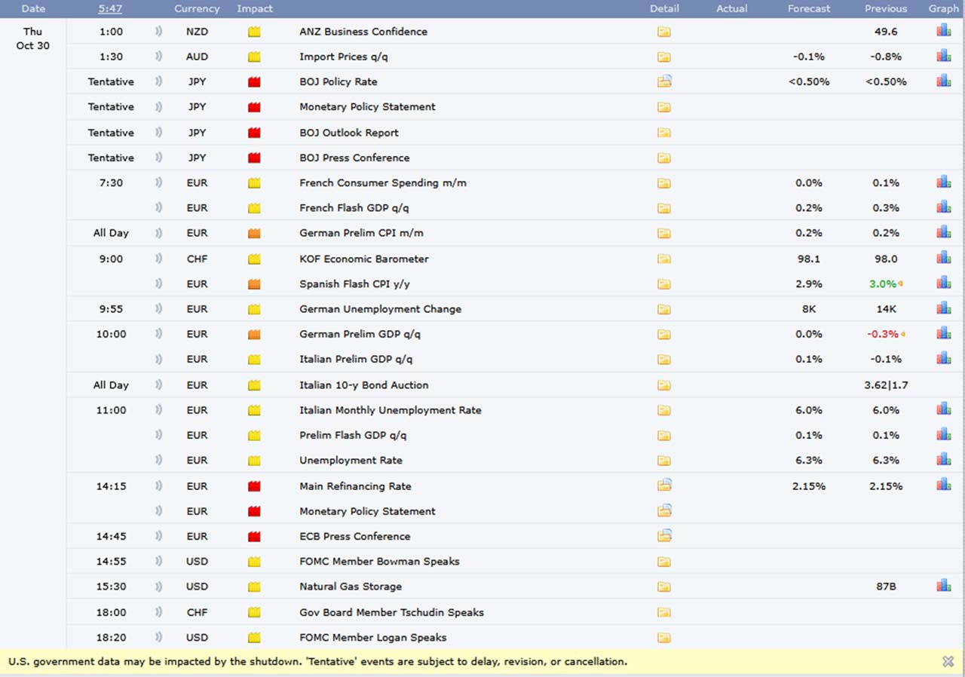The width and height of the screenshot is (965, 677).
Task: Toggle sound alert for FOMC Member Logan Speaks
Action: click(x=158, y=638)
